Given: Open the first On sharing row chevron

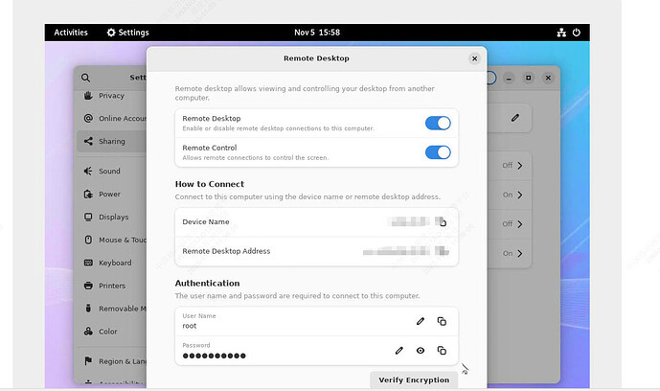Looking at the screenshot, I should pos(519,195).
